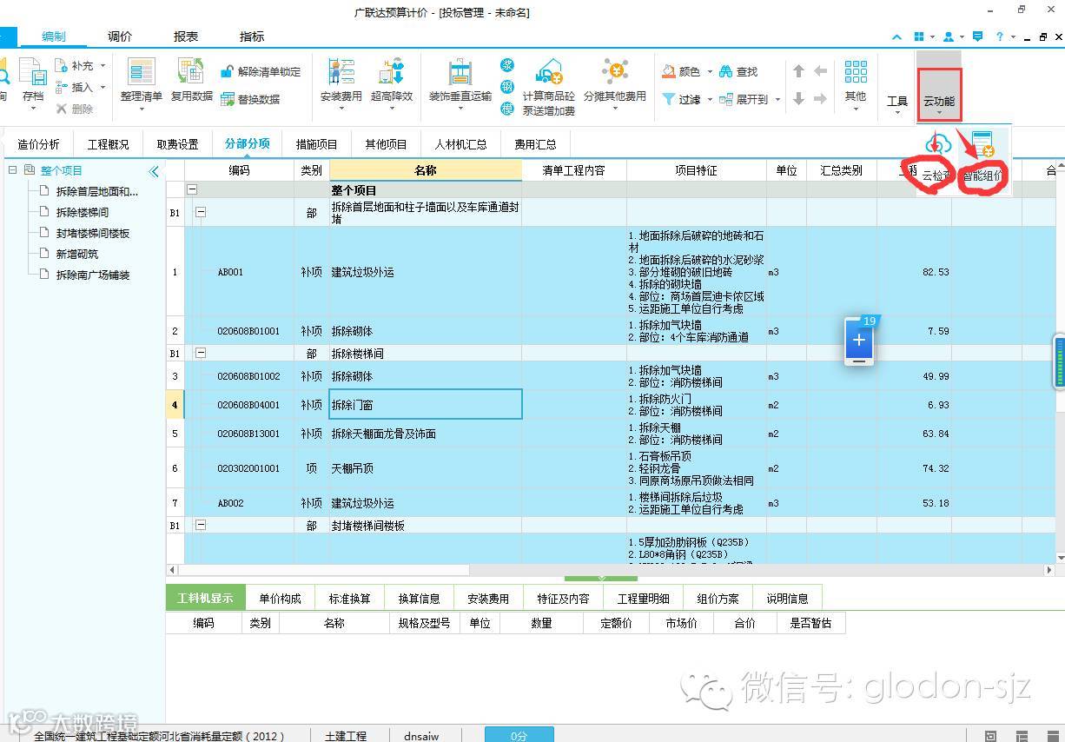Click the 超高降效 icon
Image resolution: width=1065 pixels, height=742 pixels.
[x=391, y=72]
